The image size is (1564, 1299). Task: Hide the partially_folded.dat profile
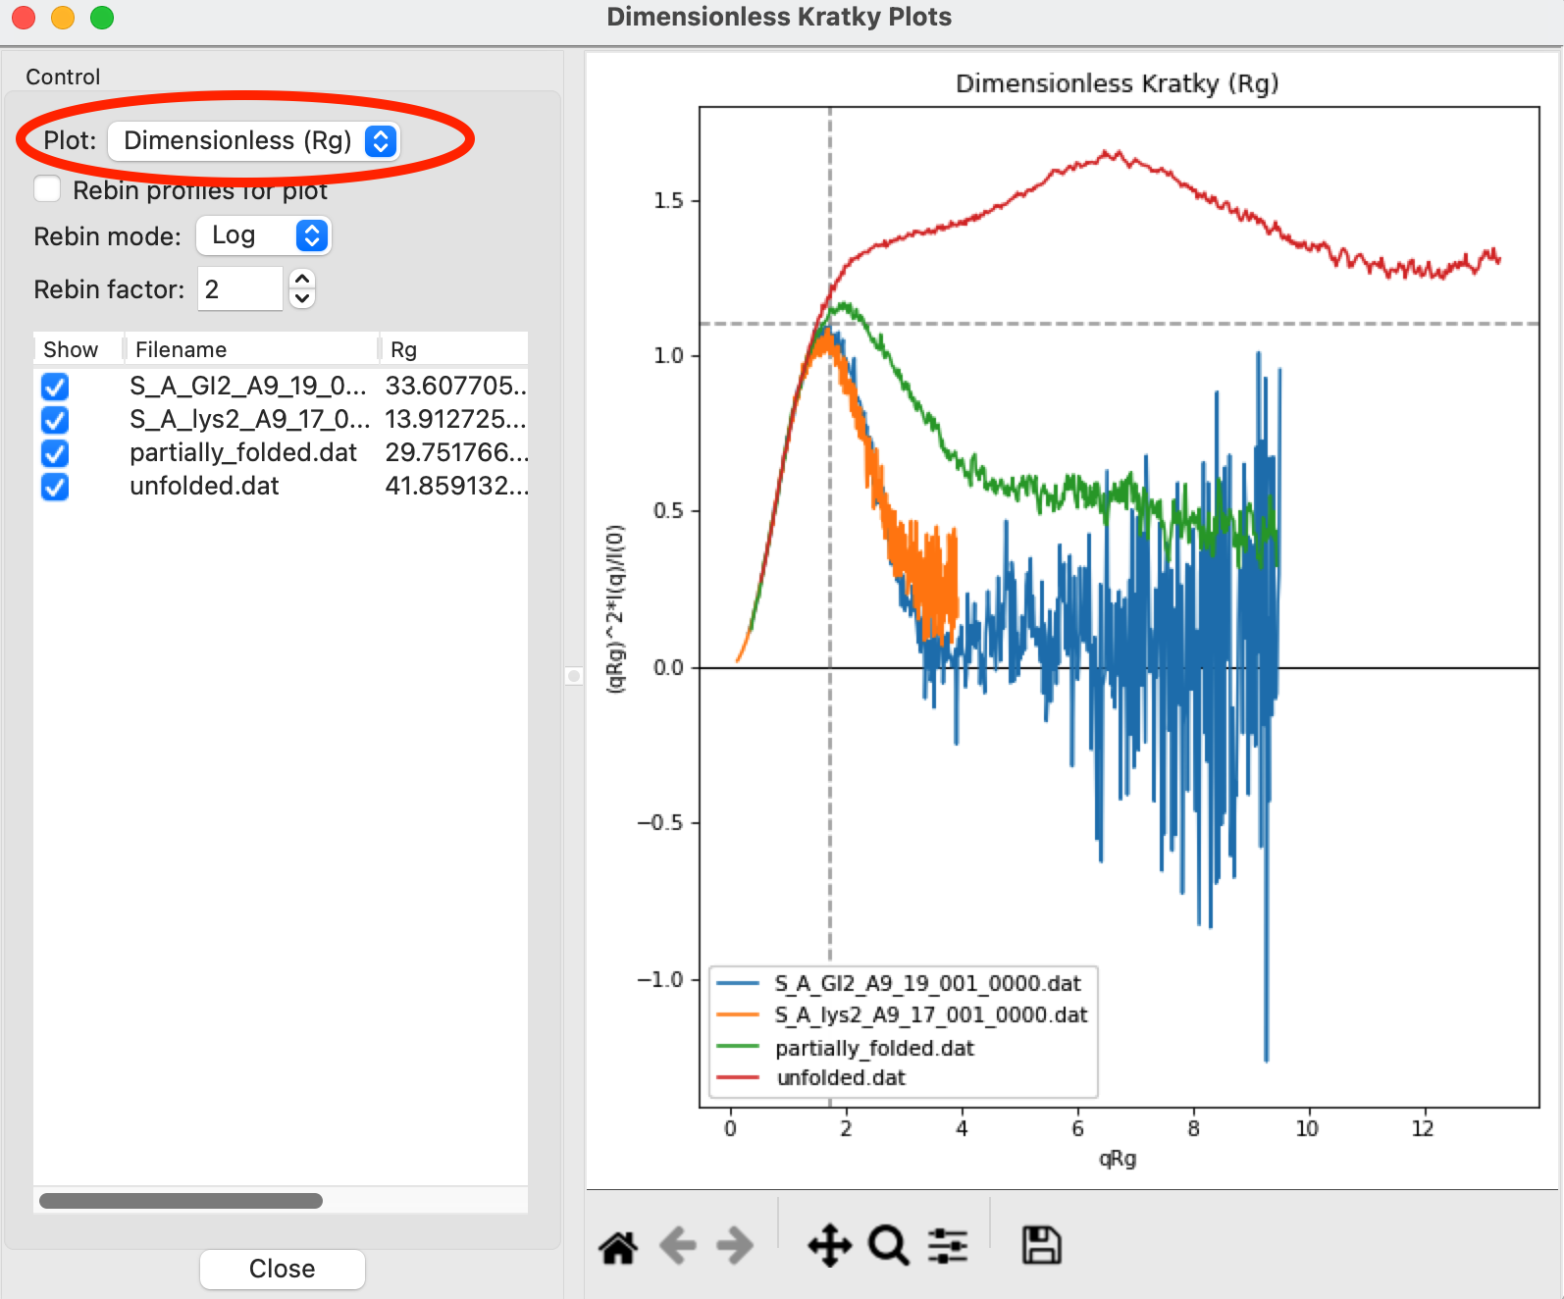click(x=55, y=453)
